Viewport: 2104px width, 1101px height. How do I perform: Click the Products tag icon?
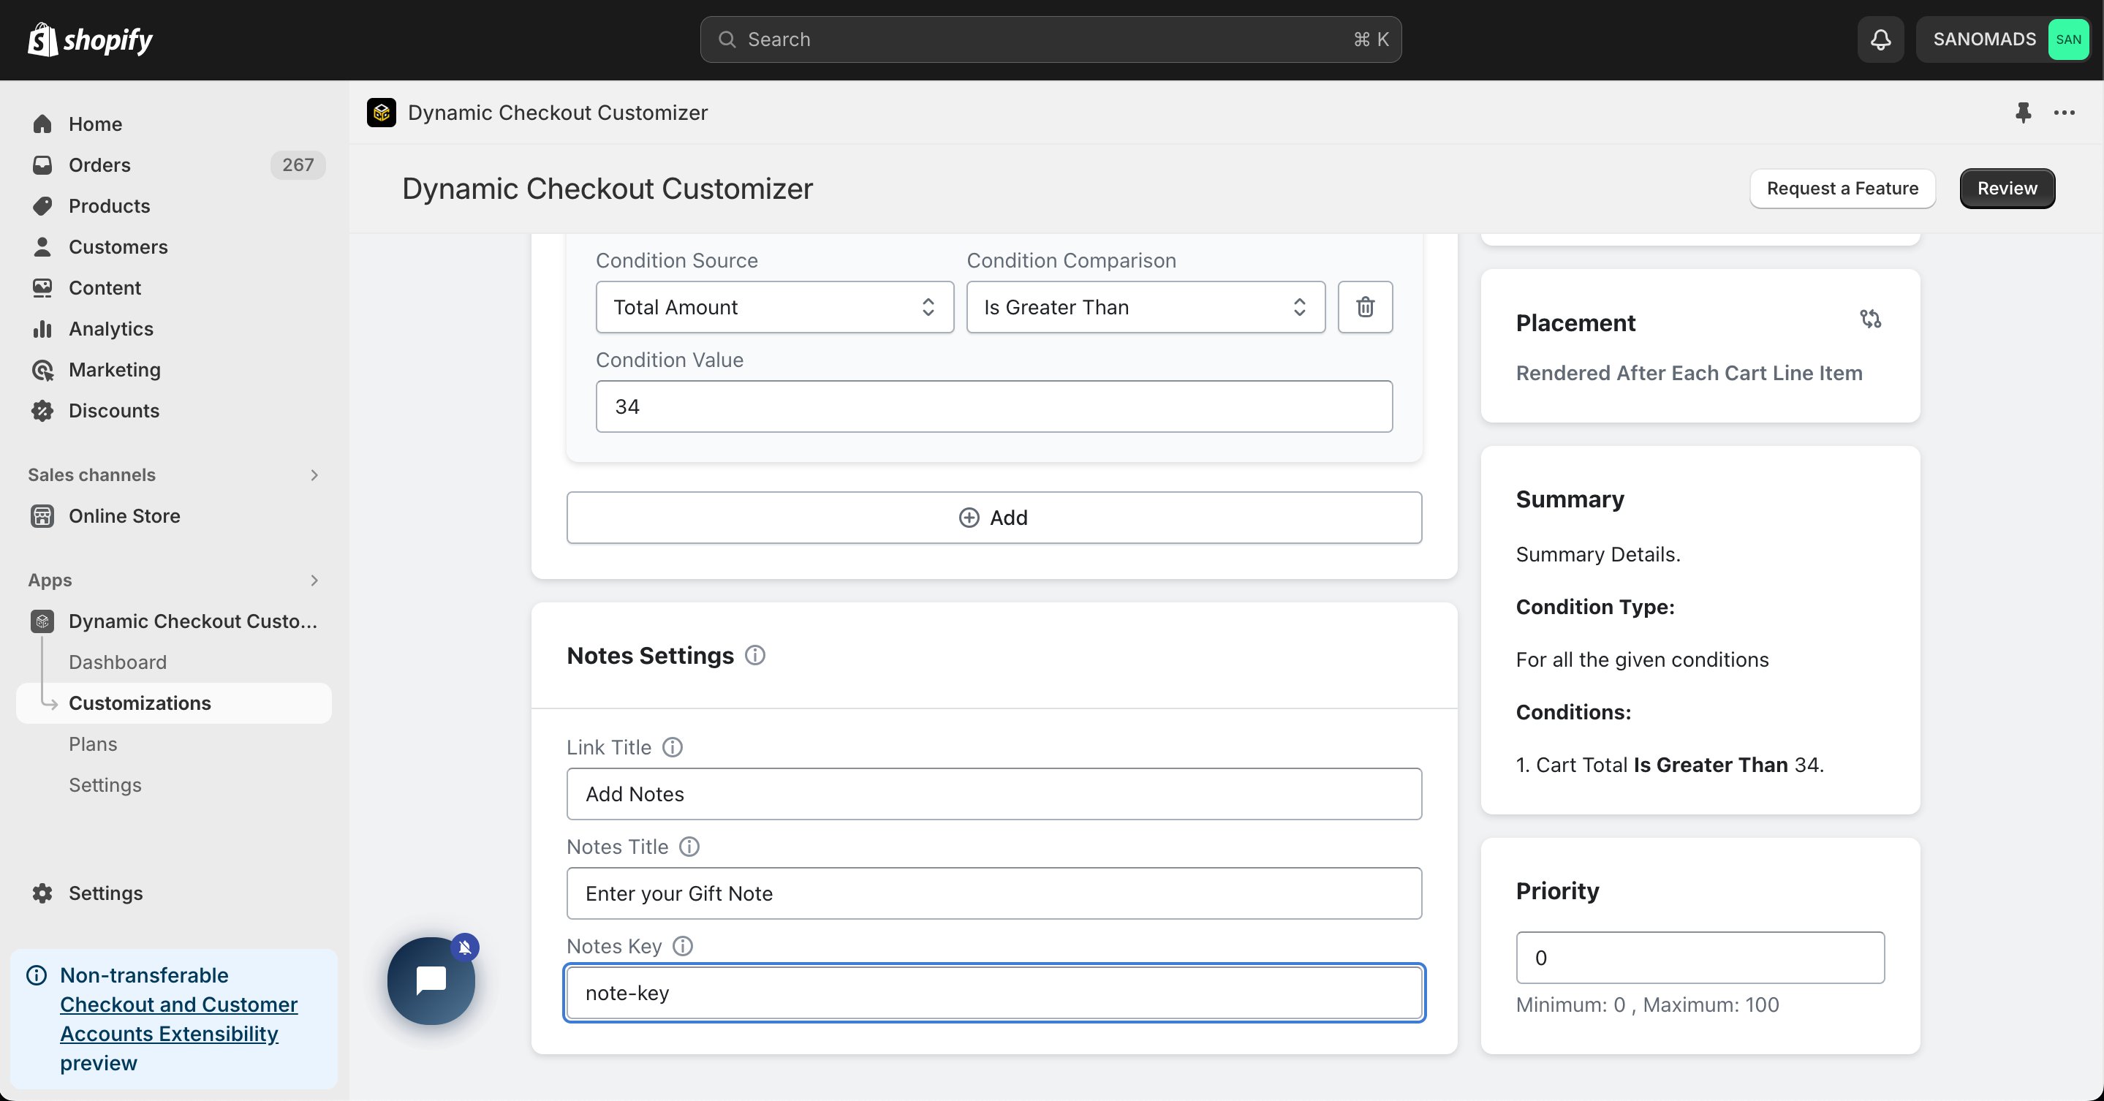[x=42, y=206]
